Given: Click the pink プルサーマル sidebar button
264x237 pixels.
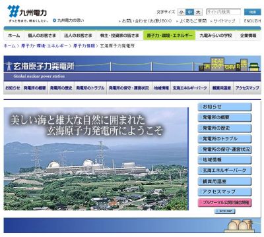Looking at the screenshot, I should pos(224,203).
